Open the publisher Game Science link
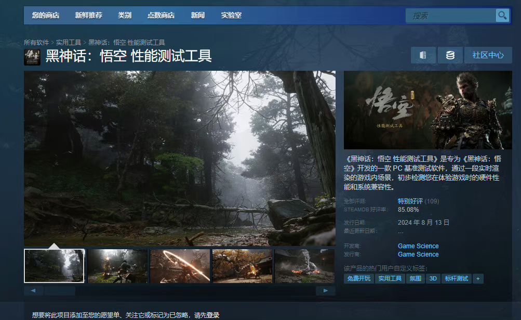The image size is (521, 320). pos(418,254)
